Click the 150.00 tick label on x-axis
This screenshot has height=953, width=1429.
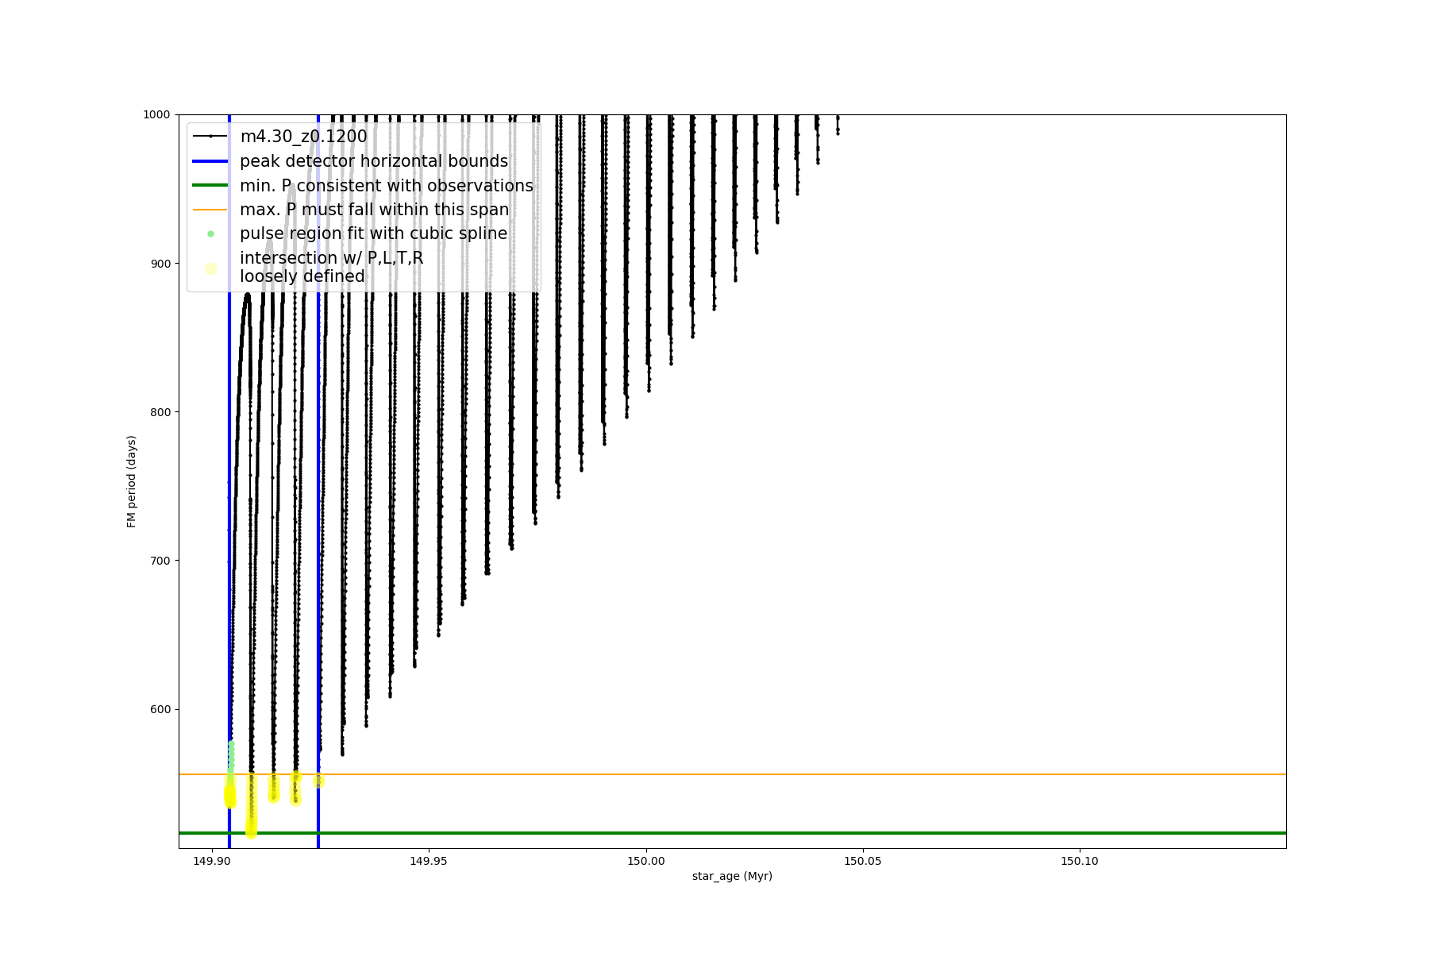tap(645, 861)
